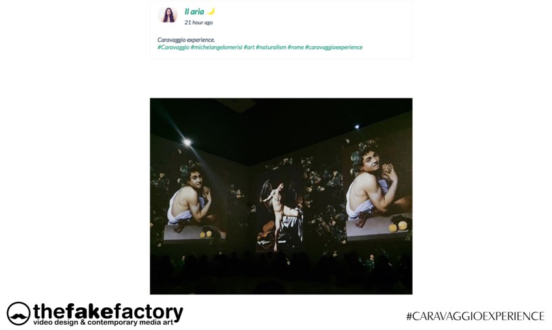Click the #CARAVAGGIOEXPERIENCE footer text

tap(475, 316)
